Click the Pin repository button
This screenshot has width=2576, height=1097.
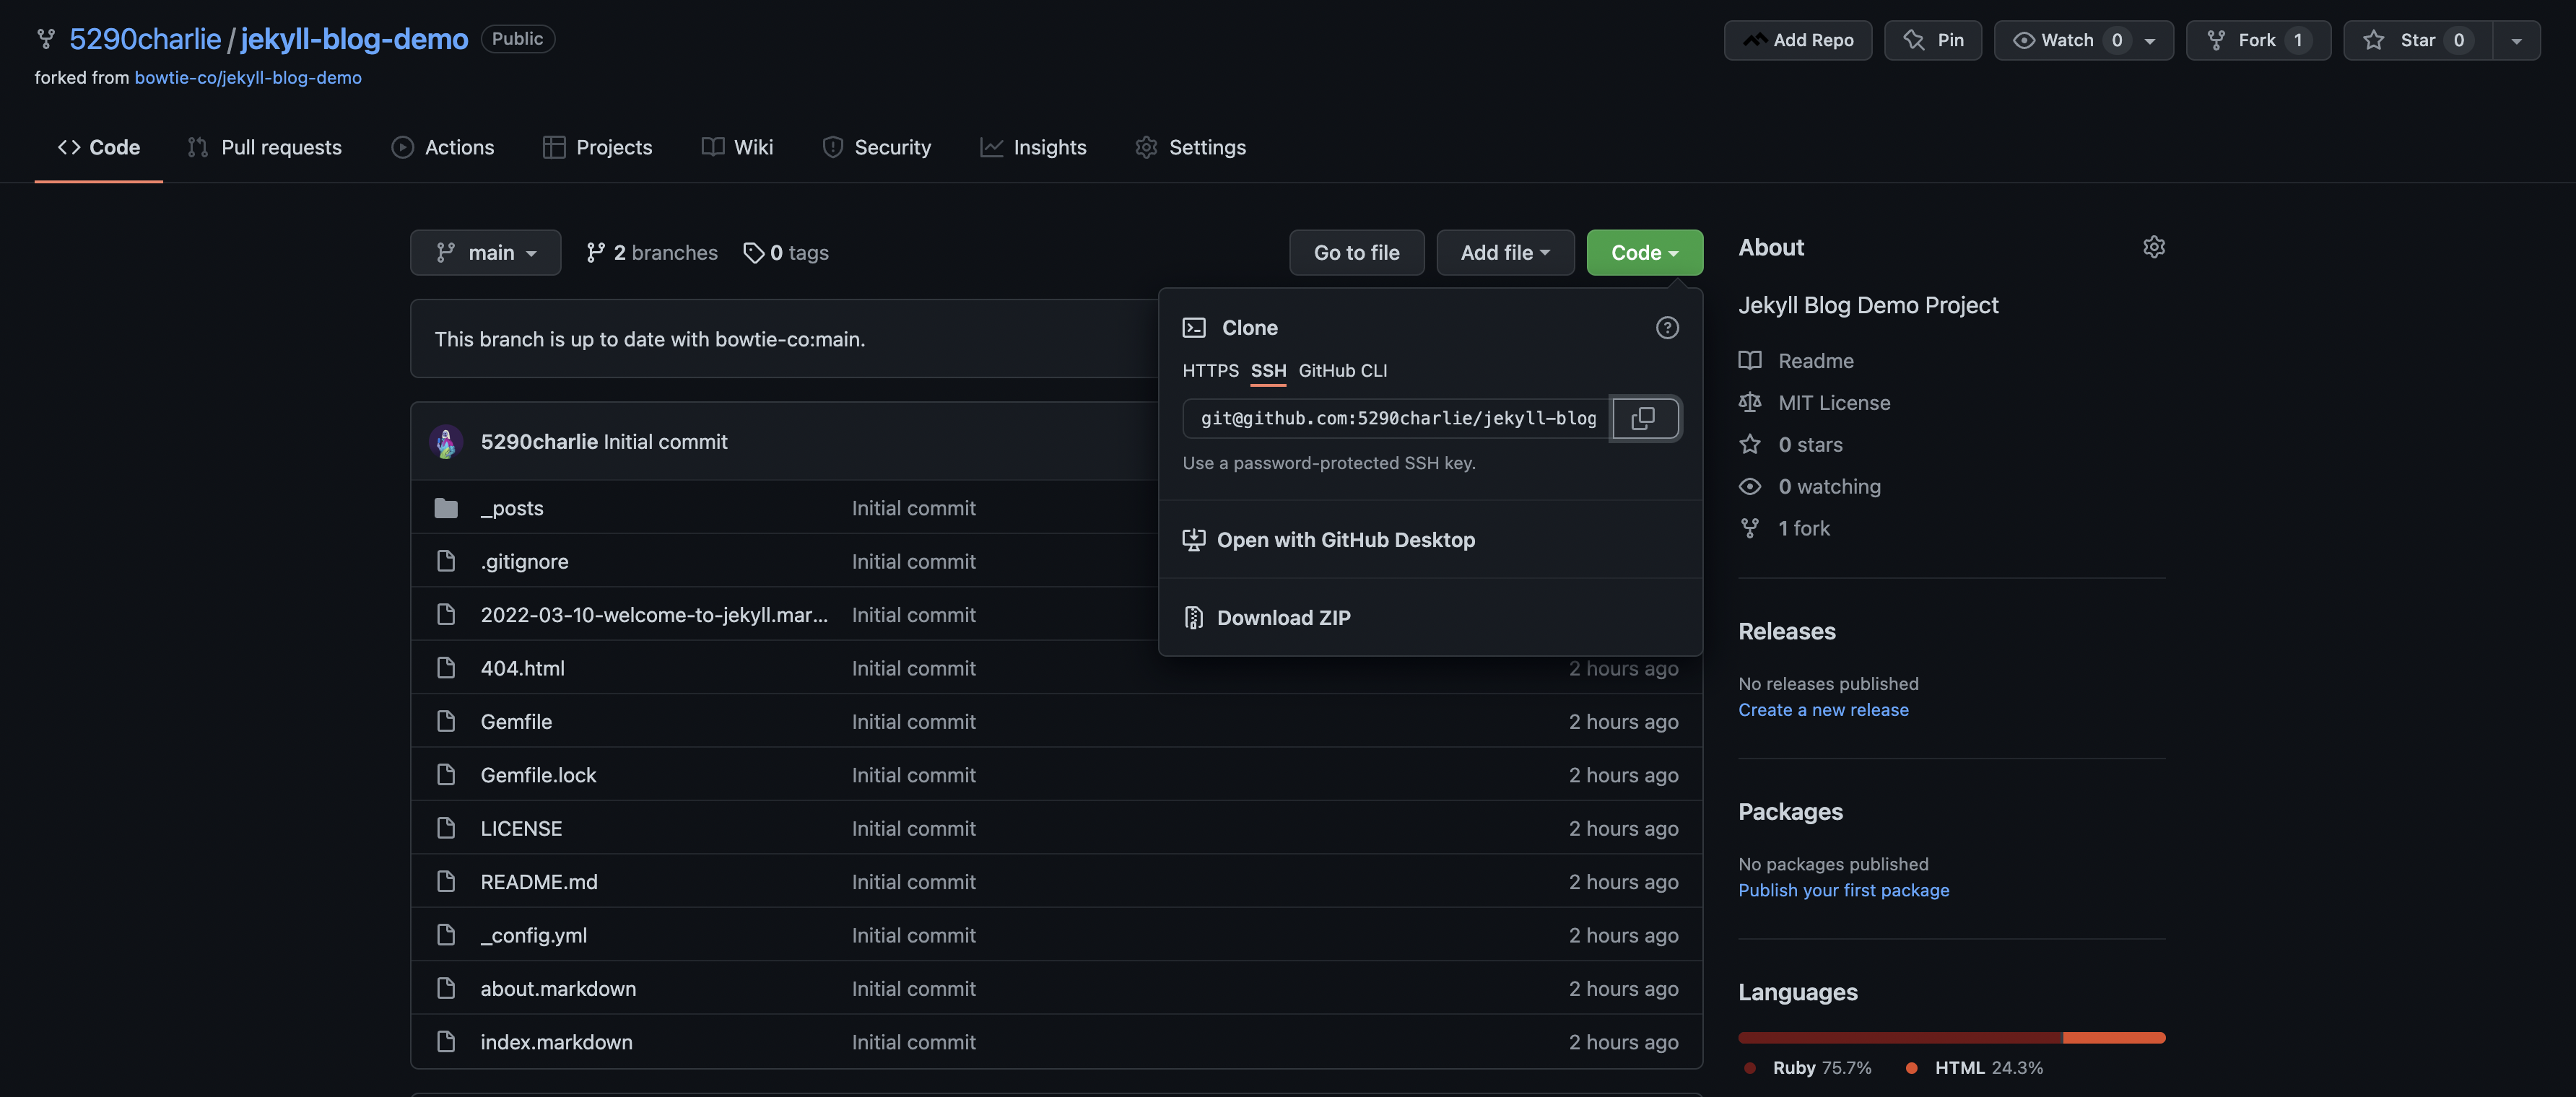tap(1932, 40)
